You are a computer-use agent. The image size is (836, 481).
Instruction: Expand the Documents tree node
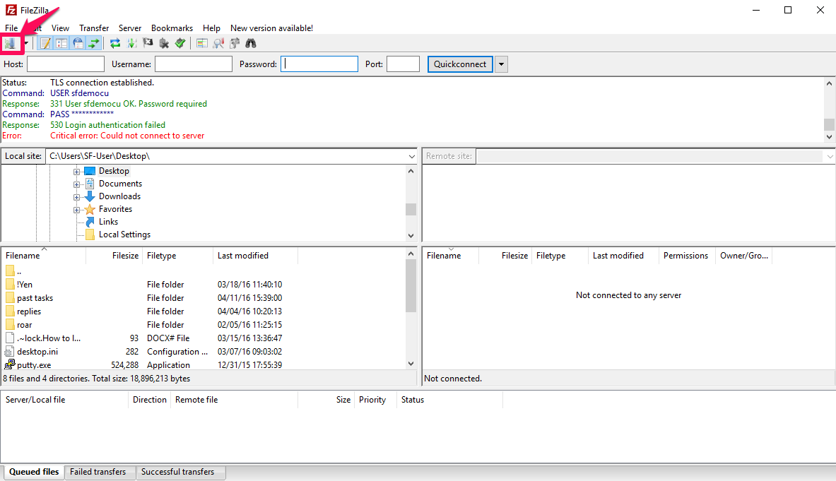[77, 184]
